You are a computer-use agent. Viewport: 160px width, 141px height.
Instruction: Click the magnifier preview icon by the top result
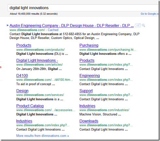(x=143, y=25)
